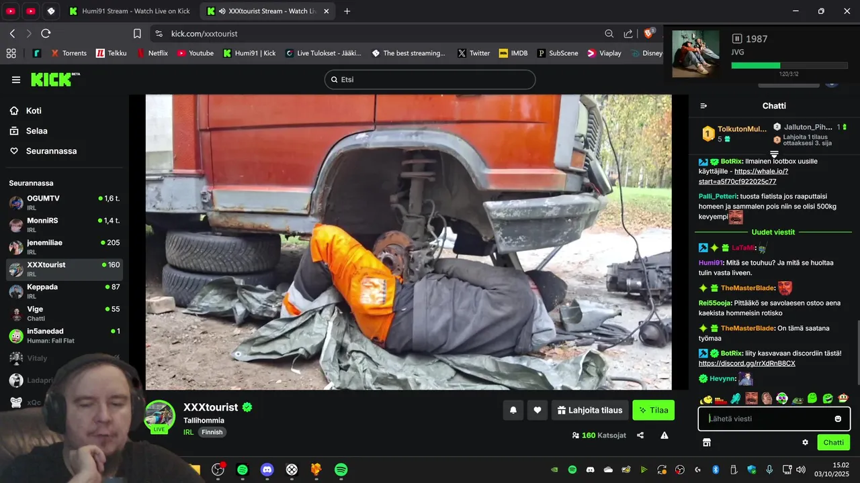
Task: Select the XXXtourist Stream browser tab
Action: (266, 11)
